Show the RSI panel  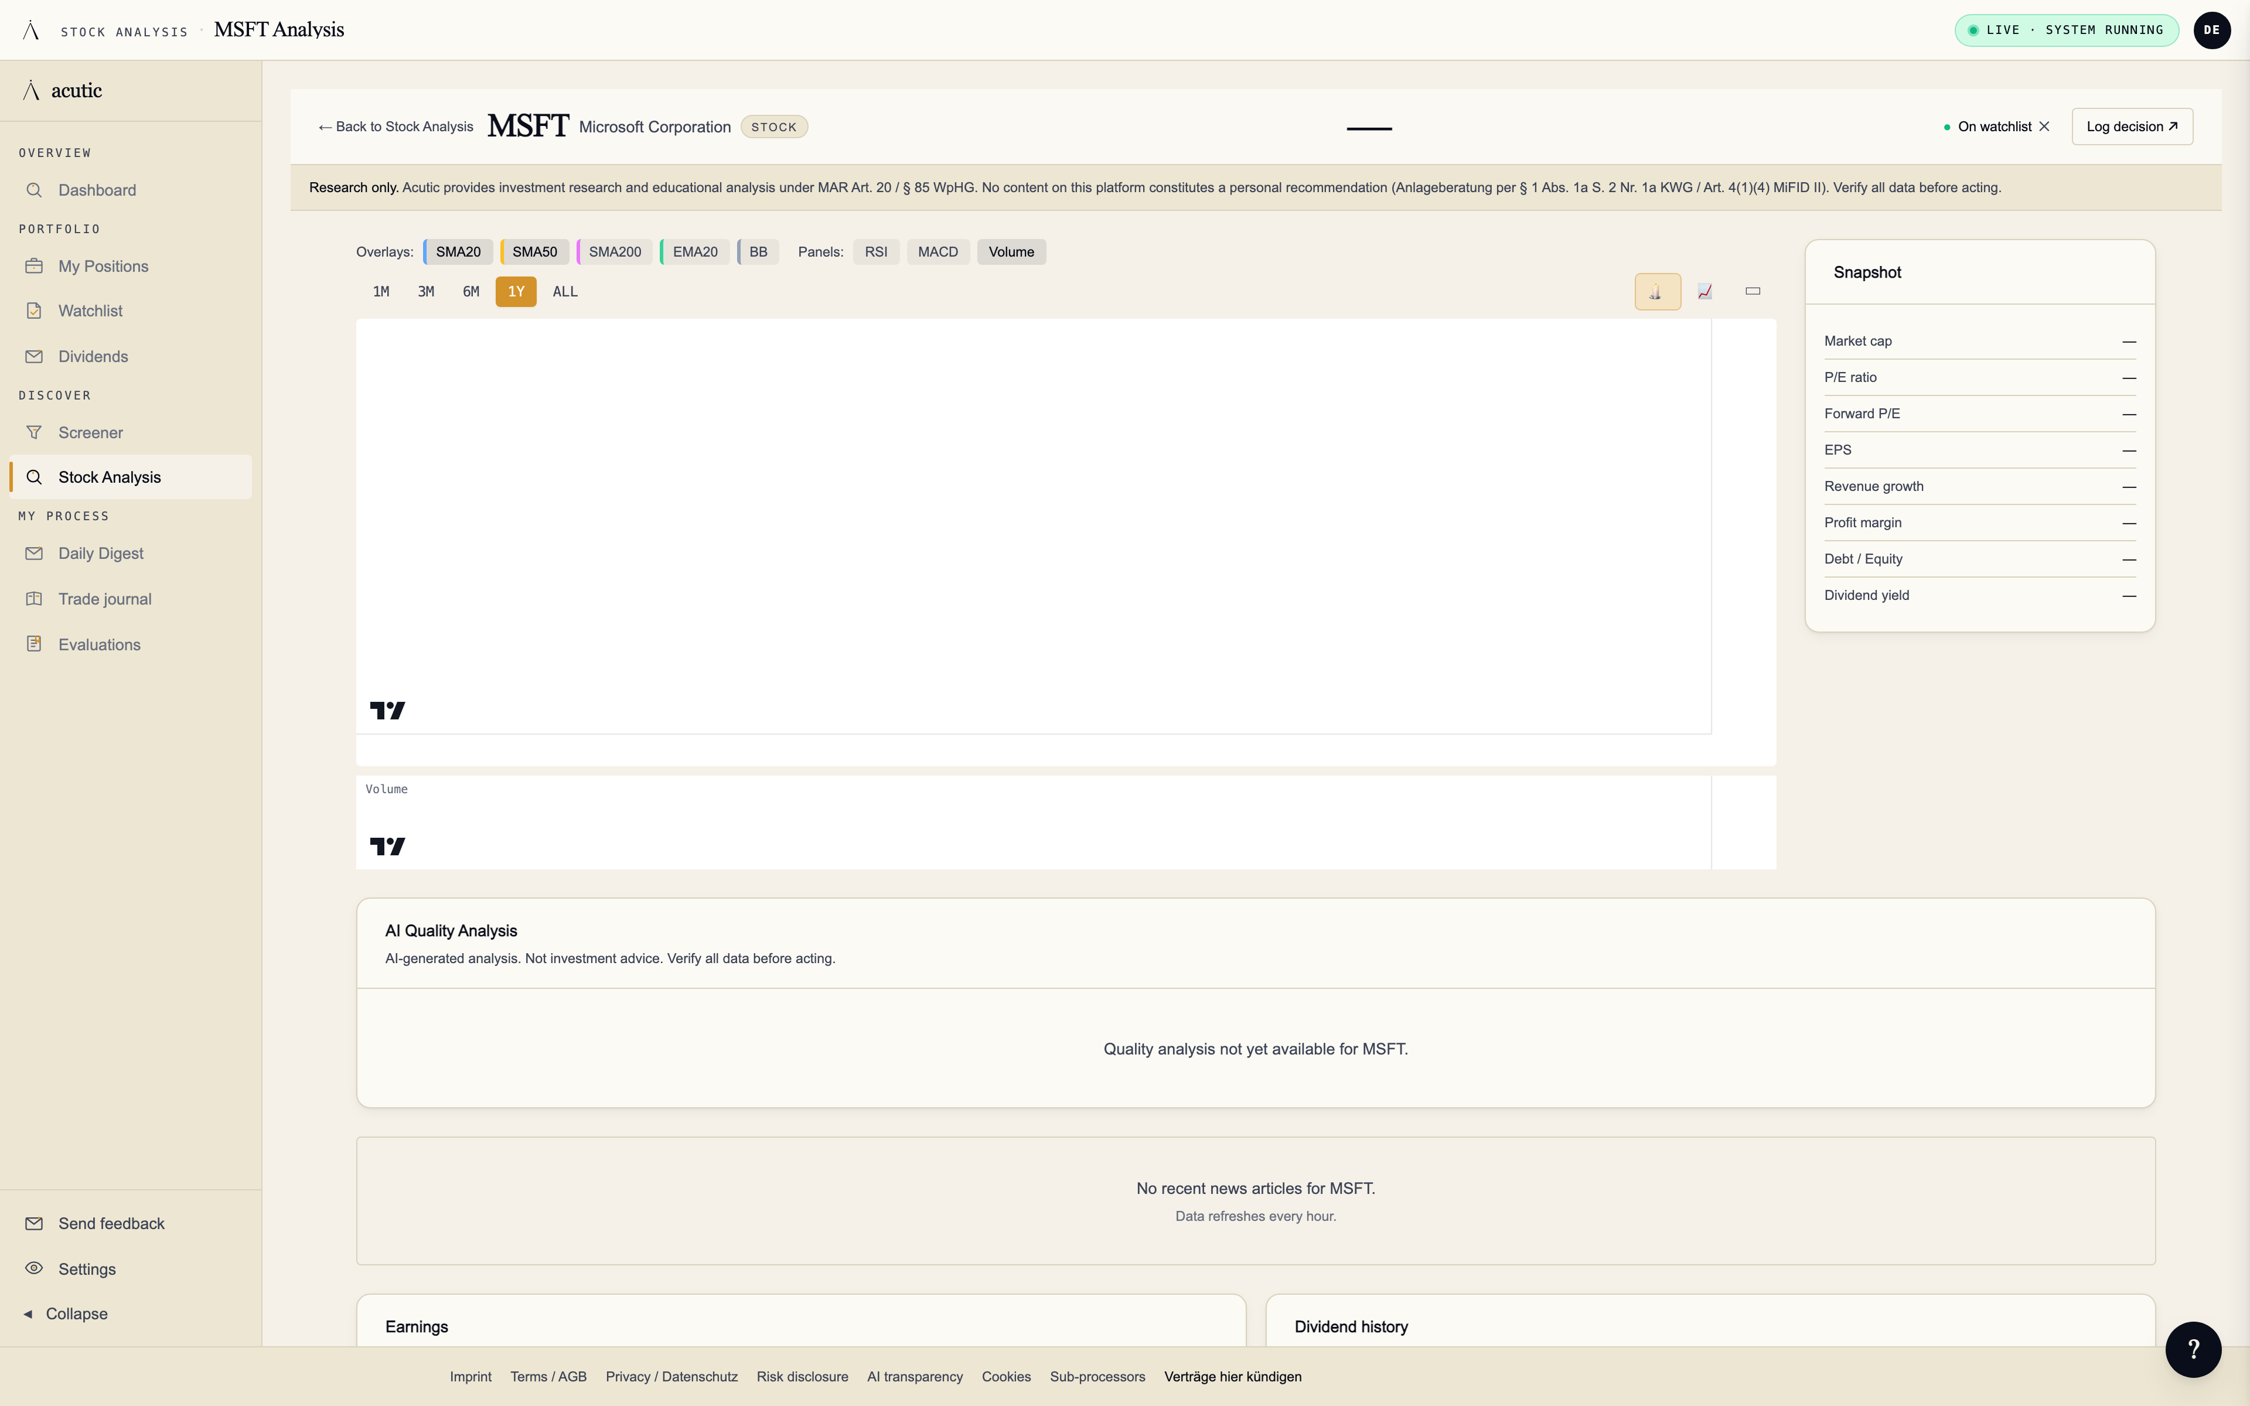pos(876,252)
